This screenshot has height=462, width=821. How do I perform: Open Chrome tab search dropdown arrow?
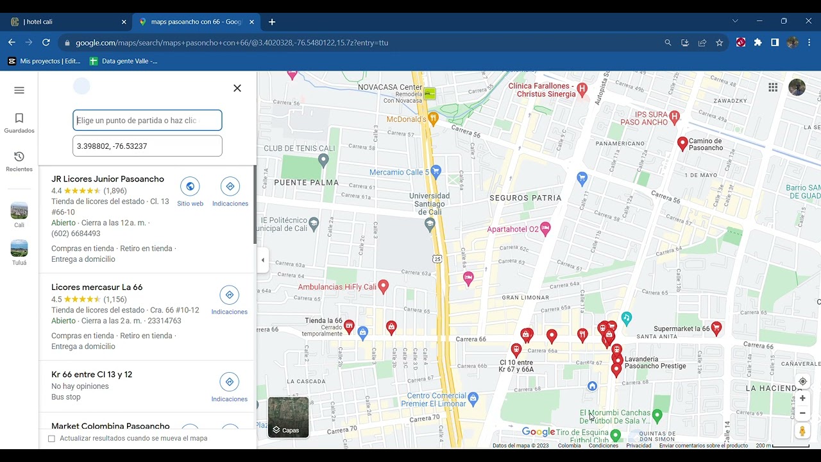735,21
